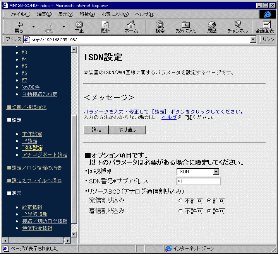
Task: Click sidebar vertical scrollbar up arrow
Action: point(74,49)
